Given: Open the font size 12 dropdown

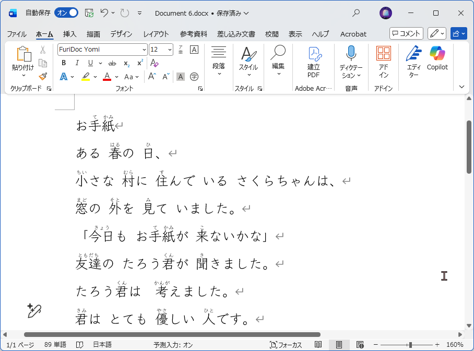Looking at the screenshot, I should pyautogui.click(x=170, y=50).
